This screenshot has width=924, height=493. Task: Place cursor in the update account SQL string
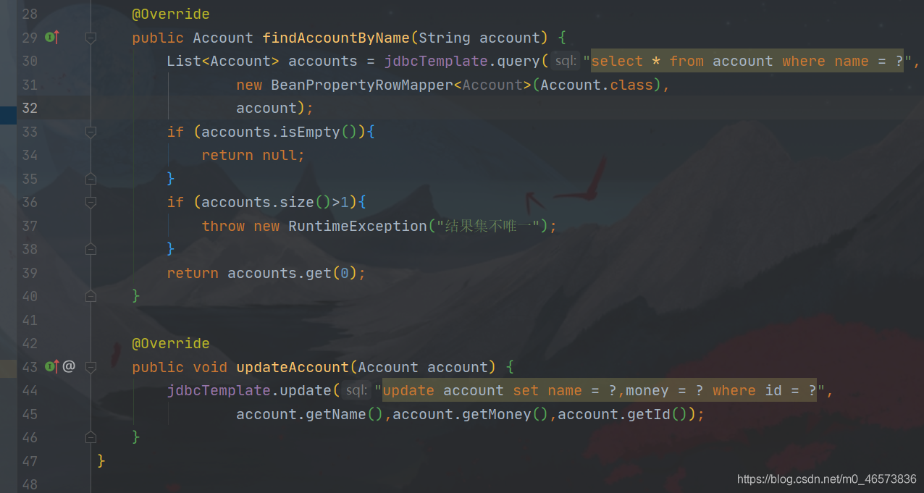click(600, 391)
